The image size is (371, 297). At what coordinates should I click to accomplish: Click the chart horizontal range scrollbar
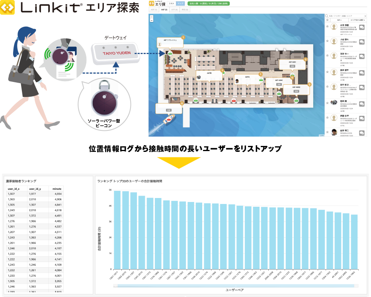tap(236, 286)
